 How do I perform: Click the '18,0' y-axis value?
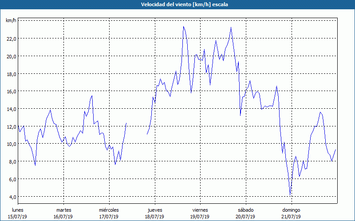(x=12, y=74)
